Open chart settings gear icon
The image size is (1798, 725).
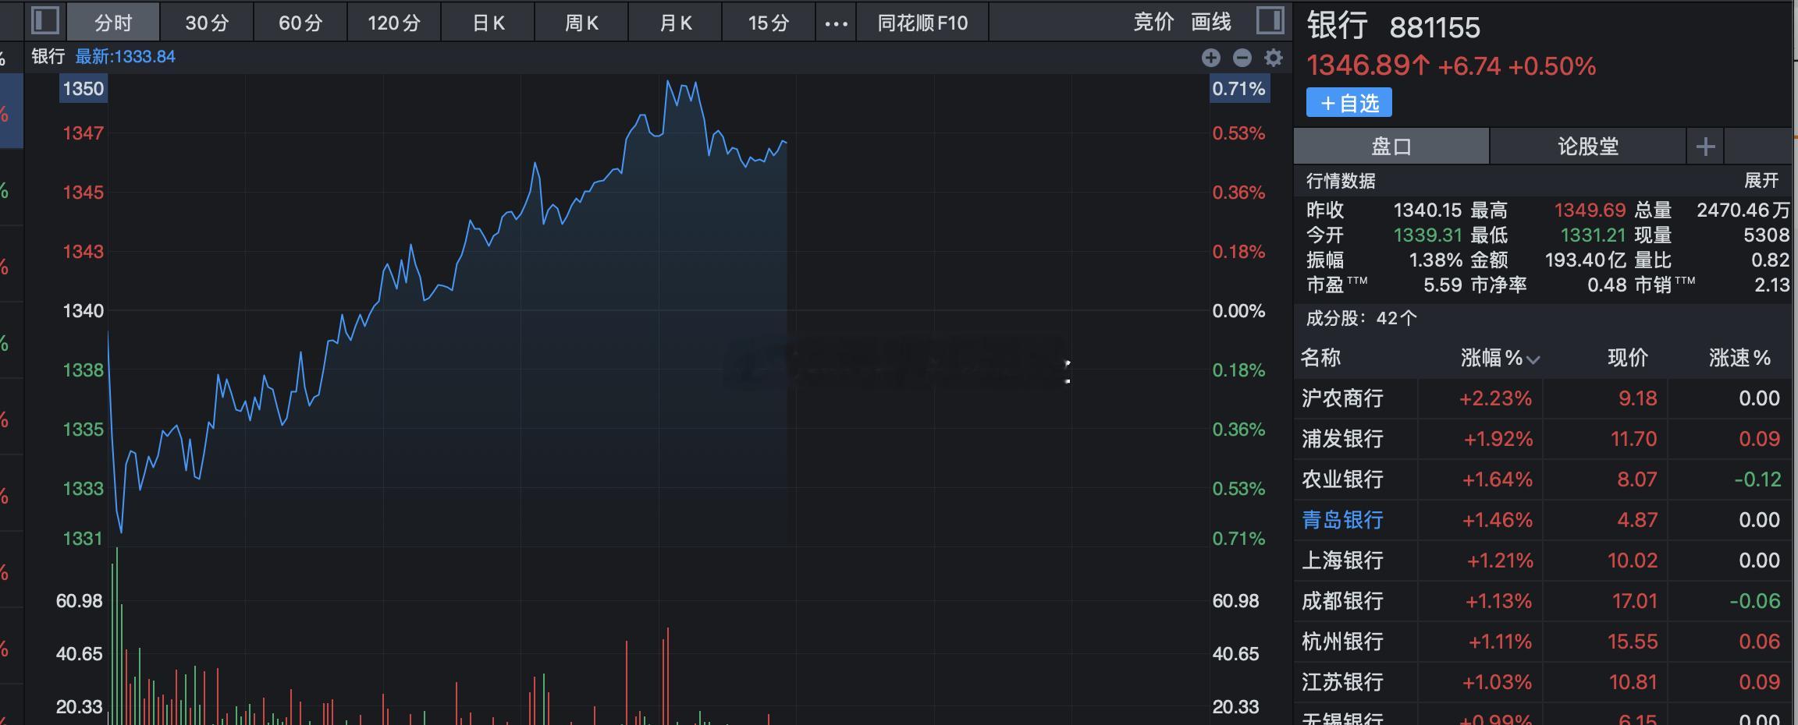(1274, 57)
